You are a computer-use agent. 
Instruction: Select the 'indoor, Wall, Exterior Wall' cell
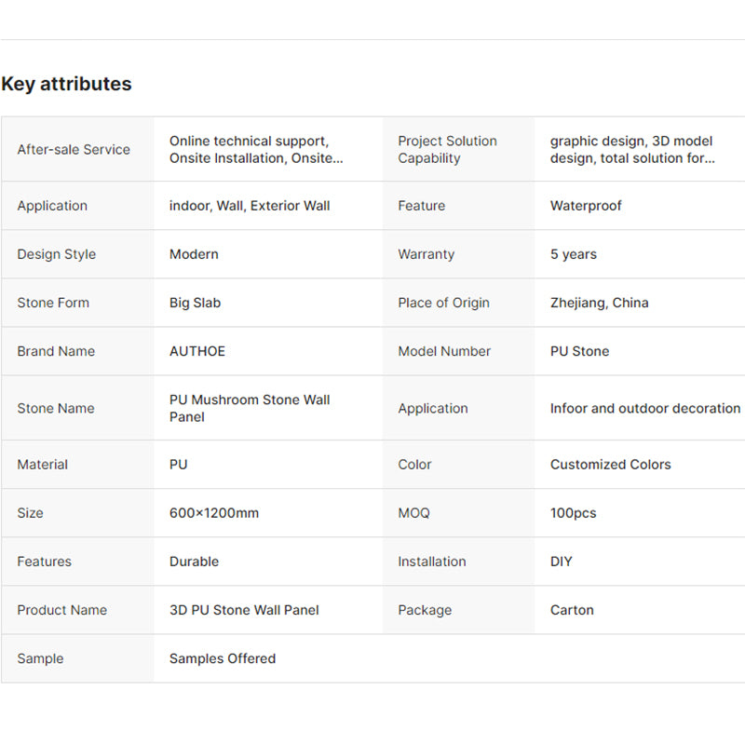click(x=250, y=206)
